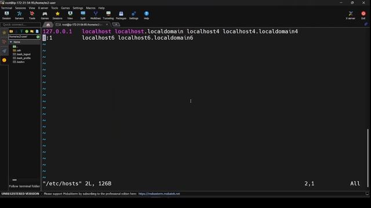
Task: Select the .ssh folder in file list
Action: pyautogui.click(x=17, y=50)
